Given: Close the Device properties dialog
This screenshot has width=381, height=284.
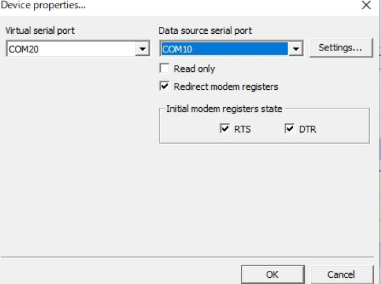Looking at the screenshot, I should pyautogui.click(x=366, y=5).
